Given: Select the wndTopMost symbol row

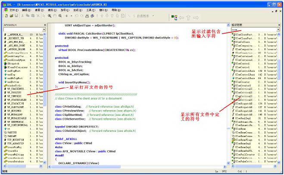Looking at the screenshot, I should point(23,71).
